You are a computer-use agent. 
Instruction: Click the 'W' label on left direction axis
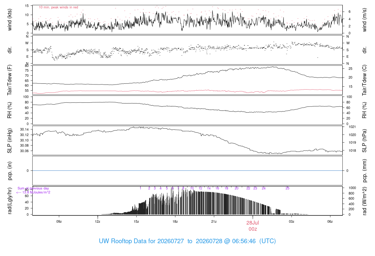click(27, 43)
